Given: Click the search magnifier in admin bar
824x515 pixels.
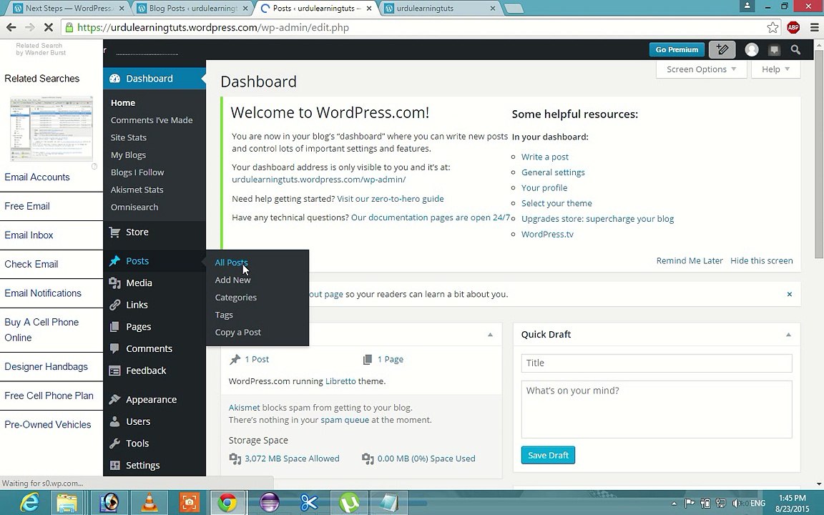Looking at the screenshot, I should (795, 49).
